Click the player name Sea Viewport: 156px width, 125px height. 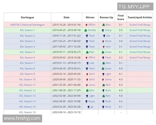pos(108,36)
